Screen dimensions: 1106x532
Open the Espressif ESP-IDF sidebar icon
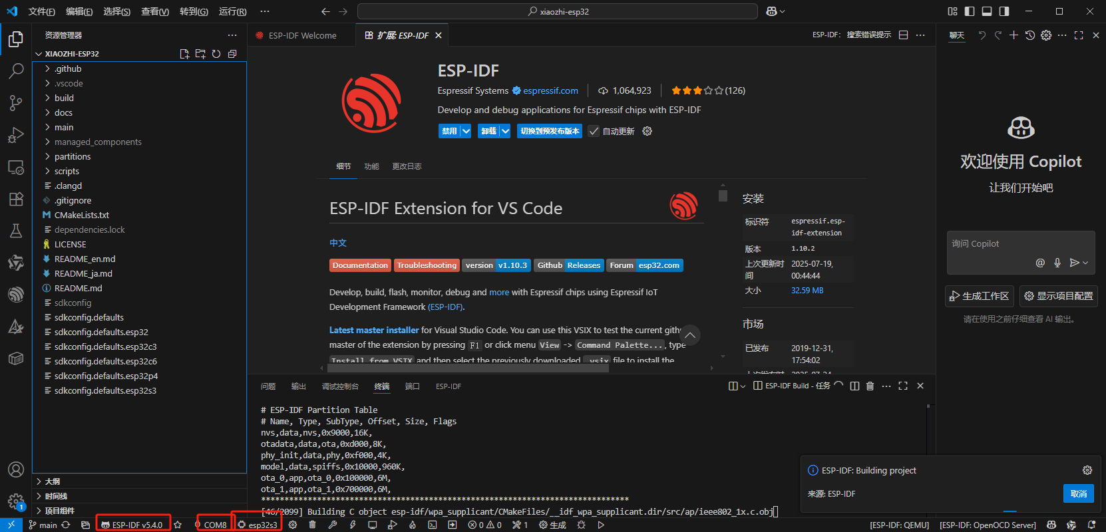pos(16,294)
